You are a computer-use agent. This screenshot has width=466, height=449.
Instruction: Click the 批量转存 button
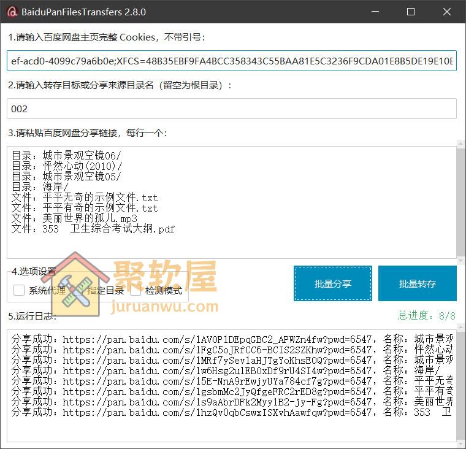click(x=418, y=283)
